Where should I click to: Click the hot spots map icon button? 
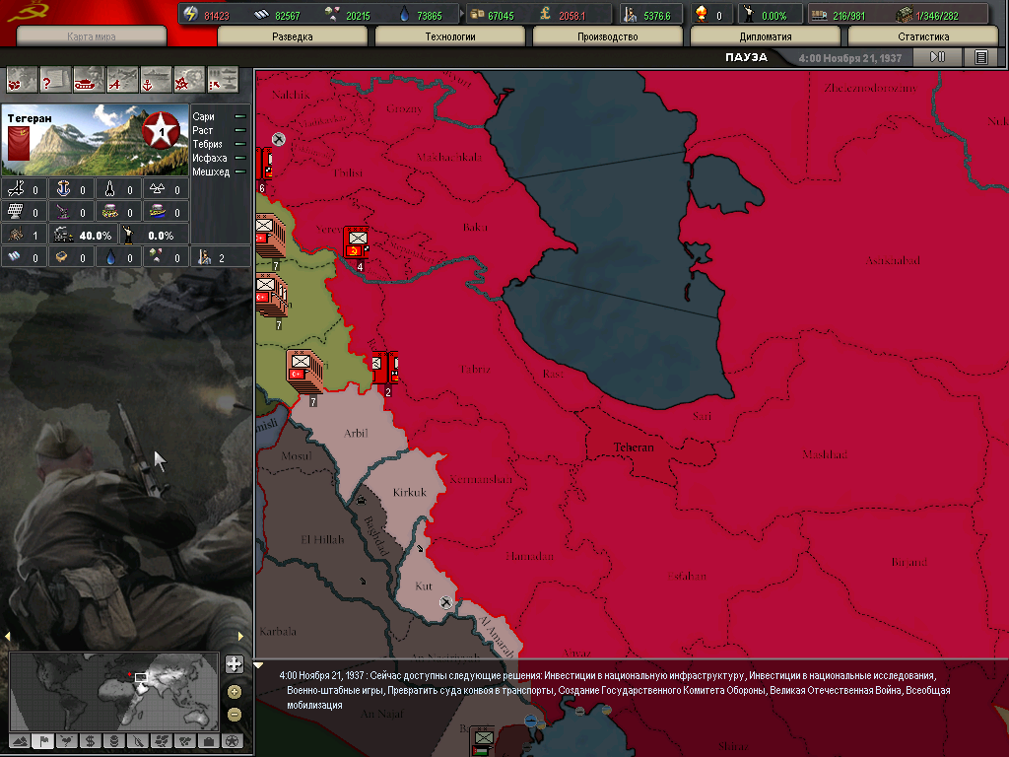click(22, 81)
